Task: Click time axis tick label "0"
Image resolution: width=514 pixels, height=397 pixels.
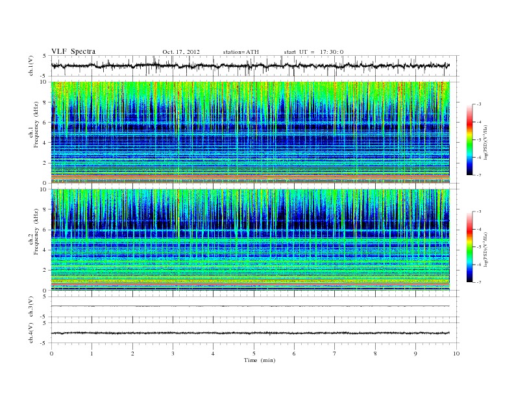Action: (51, 354)
